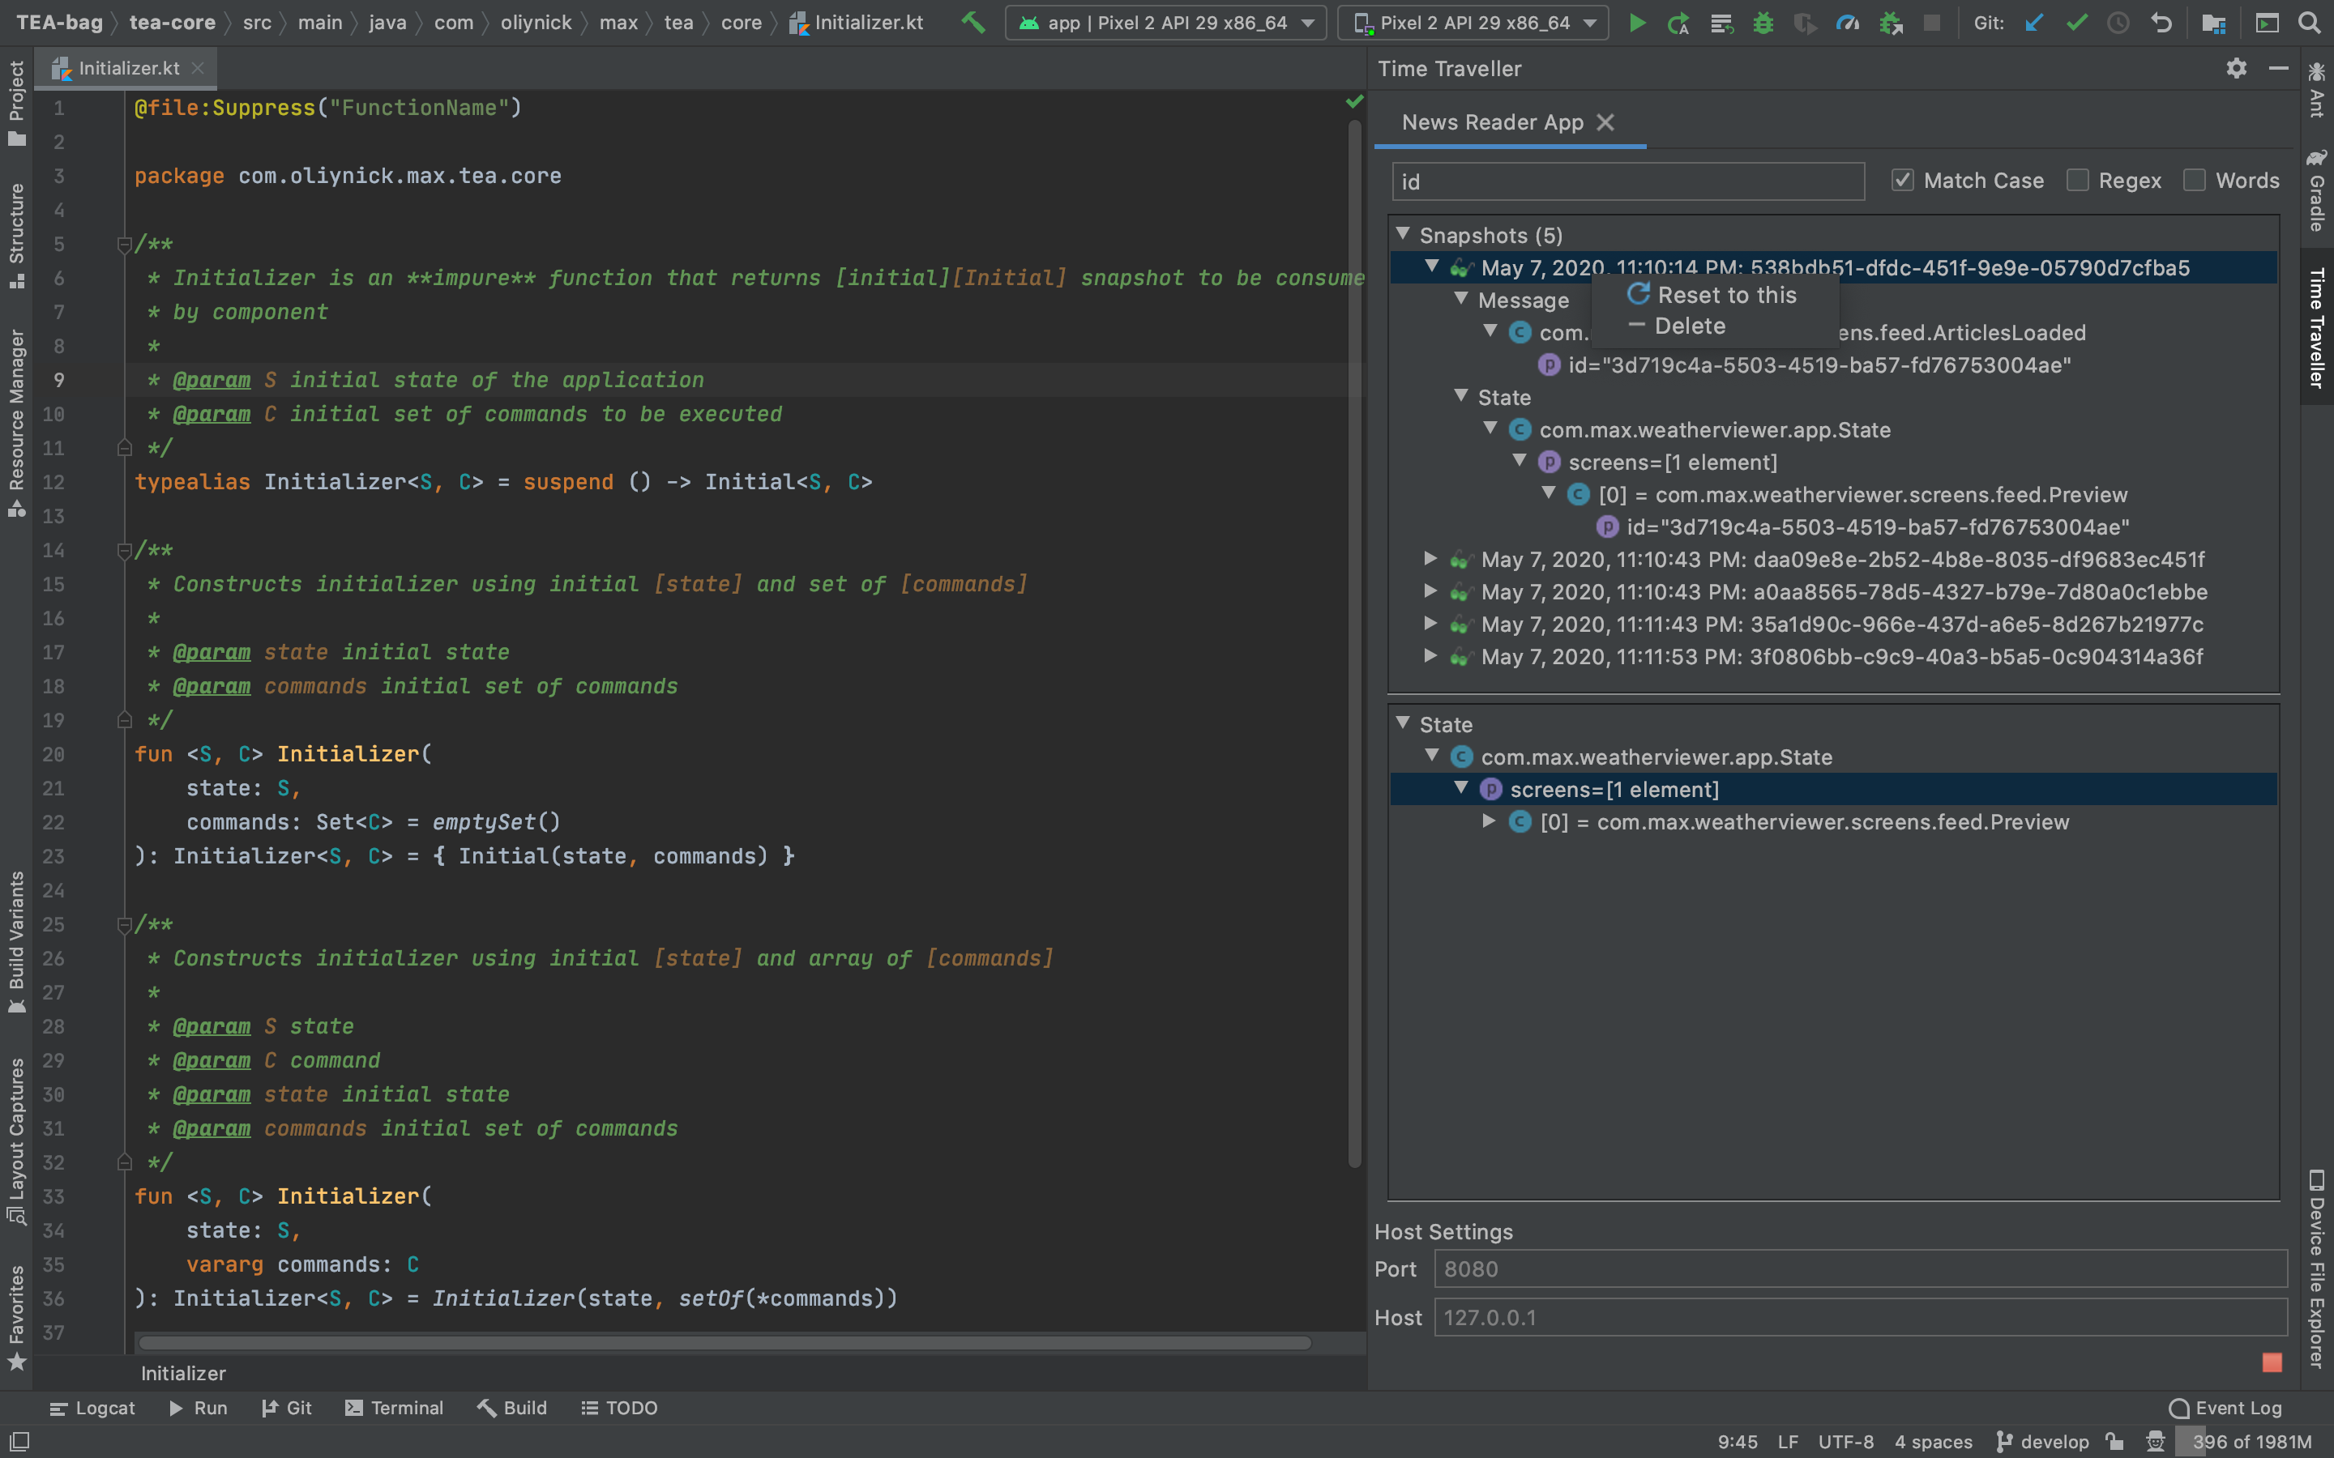Click red stop server square
This screenshot has width=2334, height=1458.
click(2272, 1362)
